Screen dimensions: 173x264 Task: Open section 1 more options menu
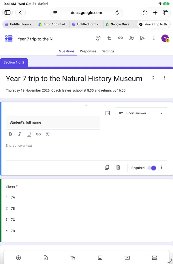point(164,78)
